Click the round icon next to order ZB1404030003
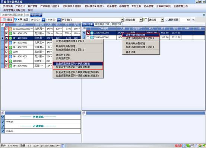Viewport: 206px width, 148px height. (92, 33)
